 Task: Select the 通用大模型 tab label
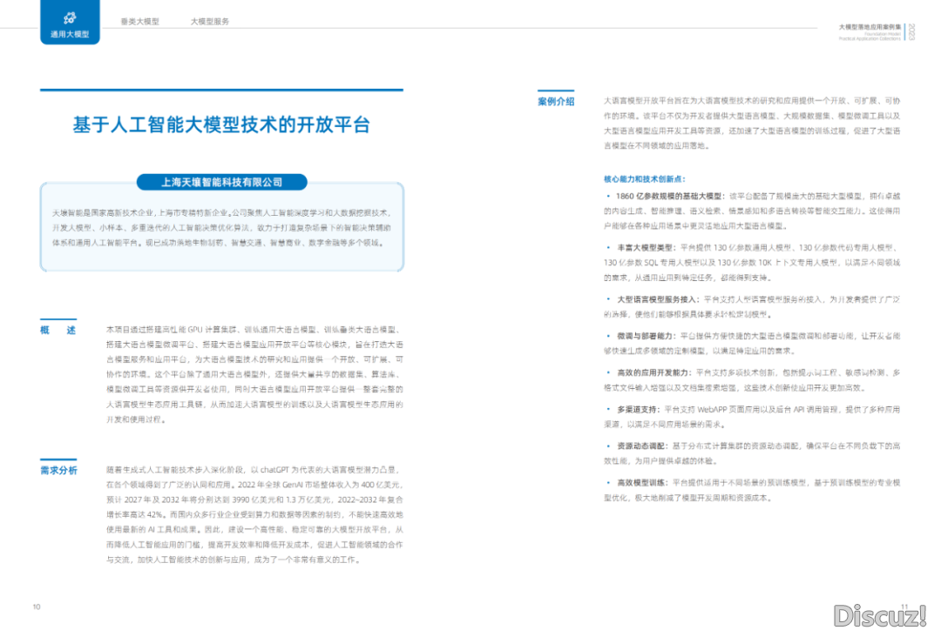point(70,35)
